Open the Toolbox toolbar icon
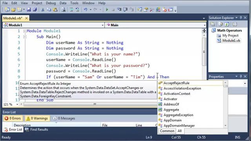The height and width of the screenshot is (141, 251). pos(152,9)
